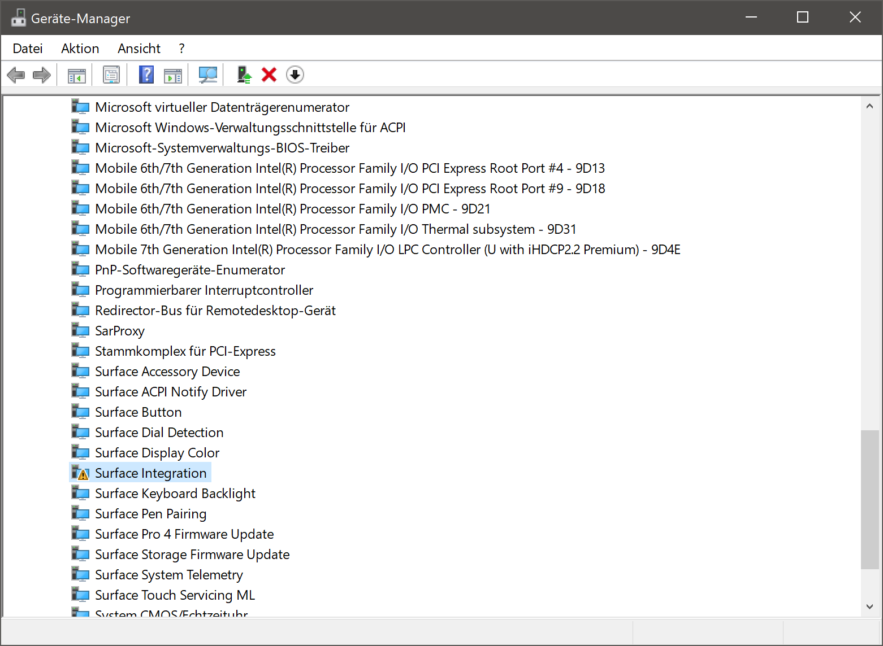Select Surface Touch Servicing ML
The height and width of the screenshot is (646, 883).
point(175,595)
